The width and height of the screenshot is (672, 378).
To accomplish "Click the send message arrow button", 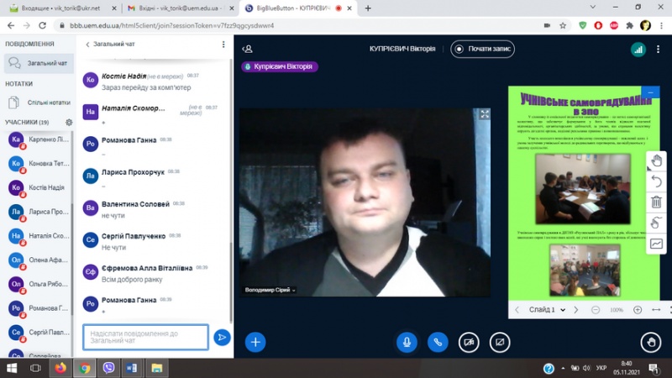I will 222,337.
